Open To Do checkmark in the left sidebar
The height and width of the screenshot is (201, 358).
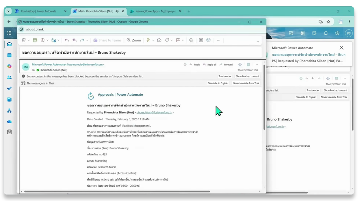[x=9, y=88]
